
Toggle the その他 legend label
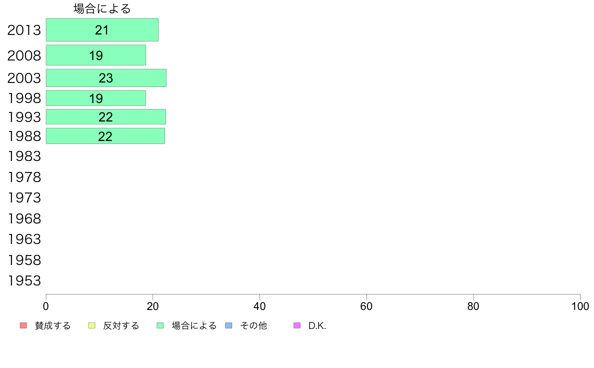pyautogui.click(x=253, y=325)
